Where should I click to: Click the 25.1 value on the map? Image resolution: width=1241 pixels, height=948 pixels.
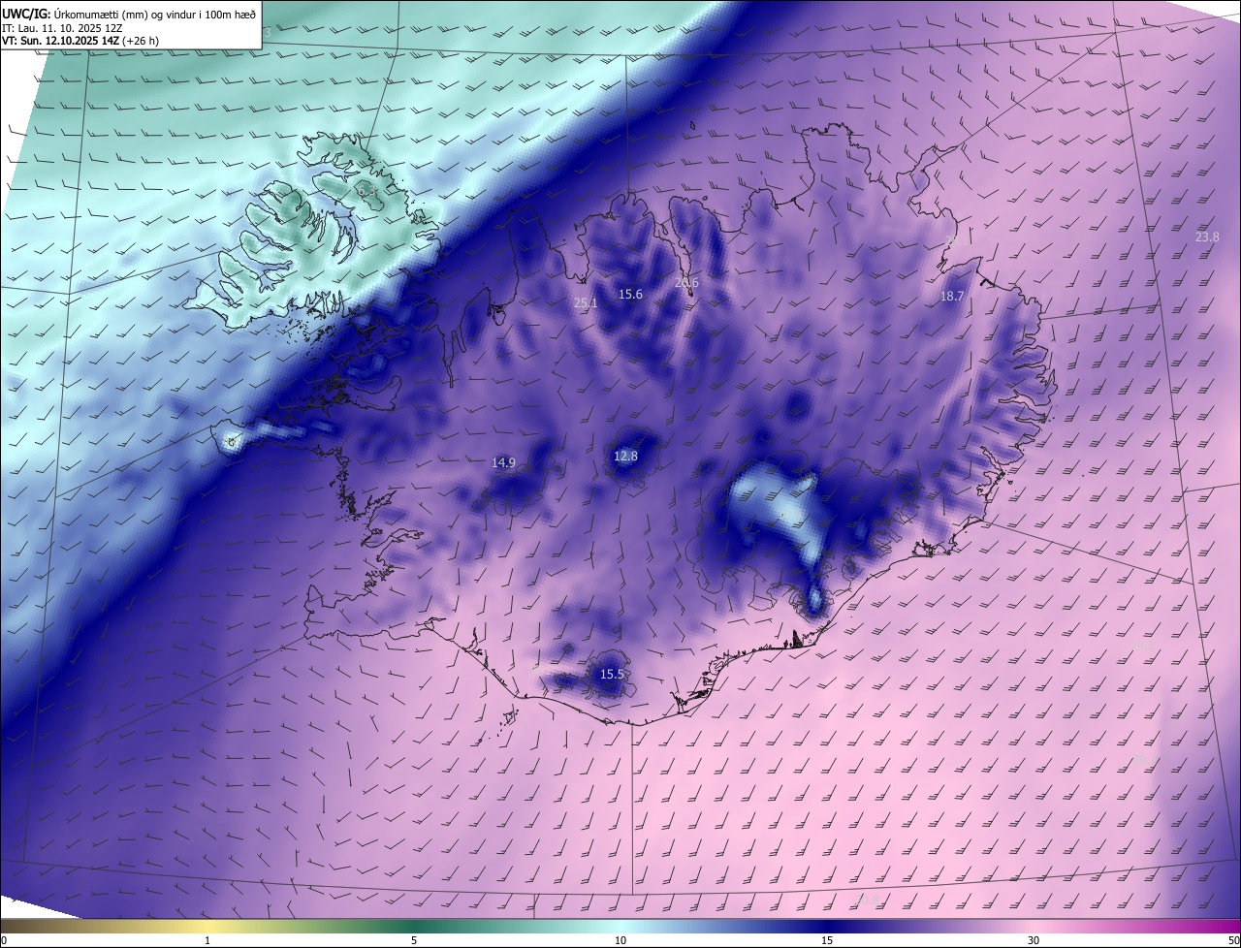586,303
